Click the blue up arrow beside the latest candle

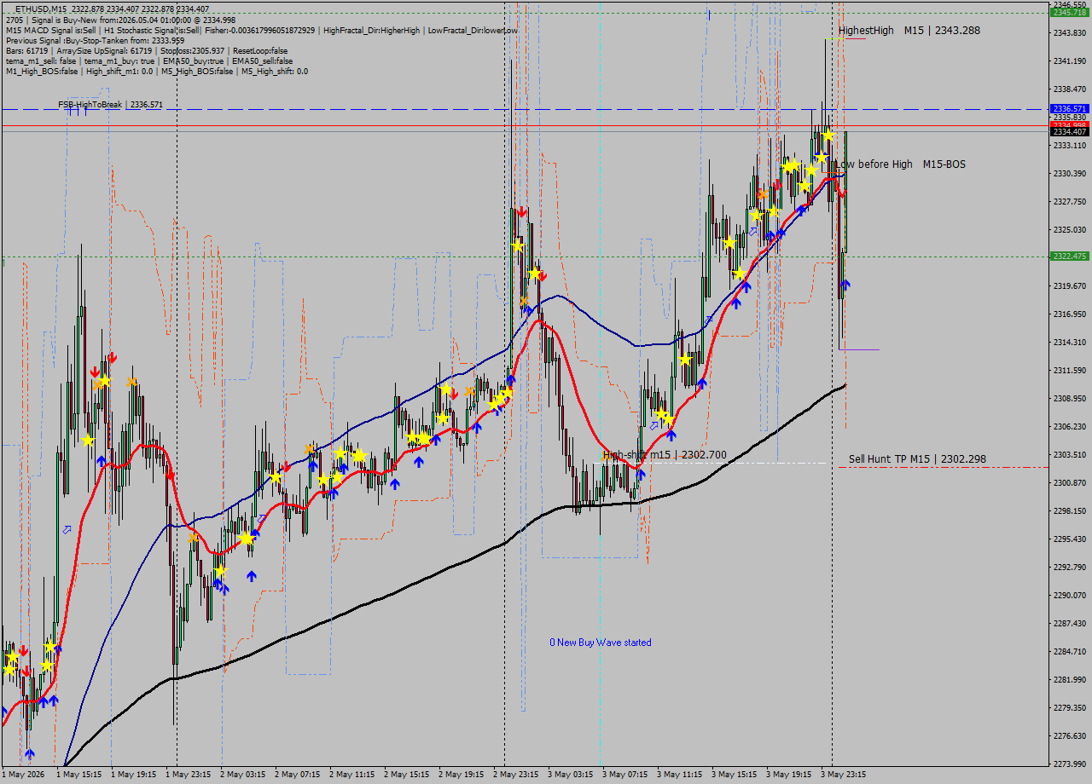845,285
